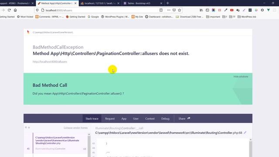Click the http://localhost:8000/allusers error URL link

tap(50, 62)
